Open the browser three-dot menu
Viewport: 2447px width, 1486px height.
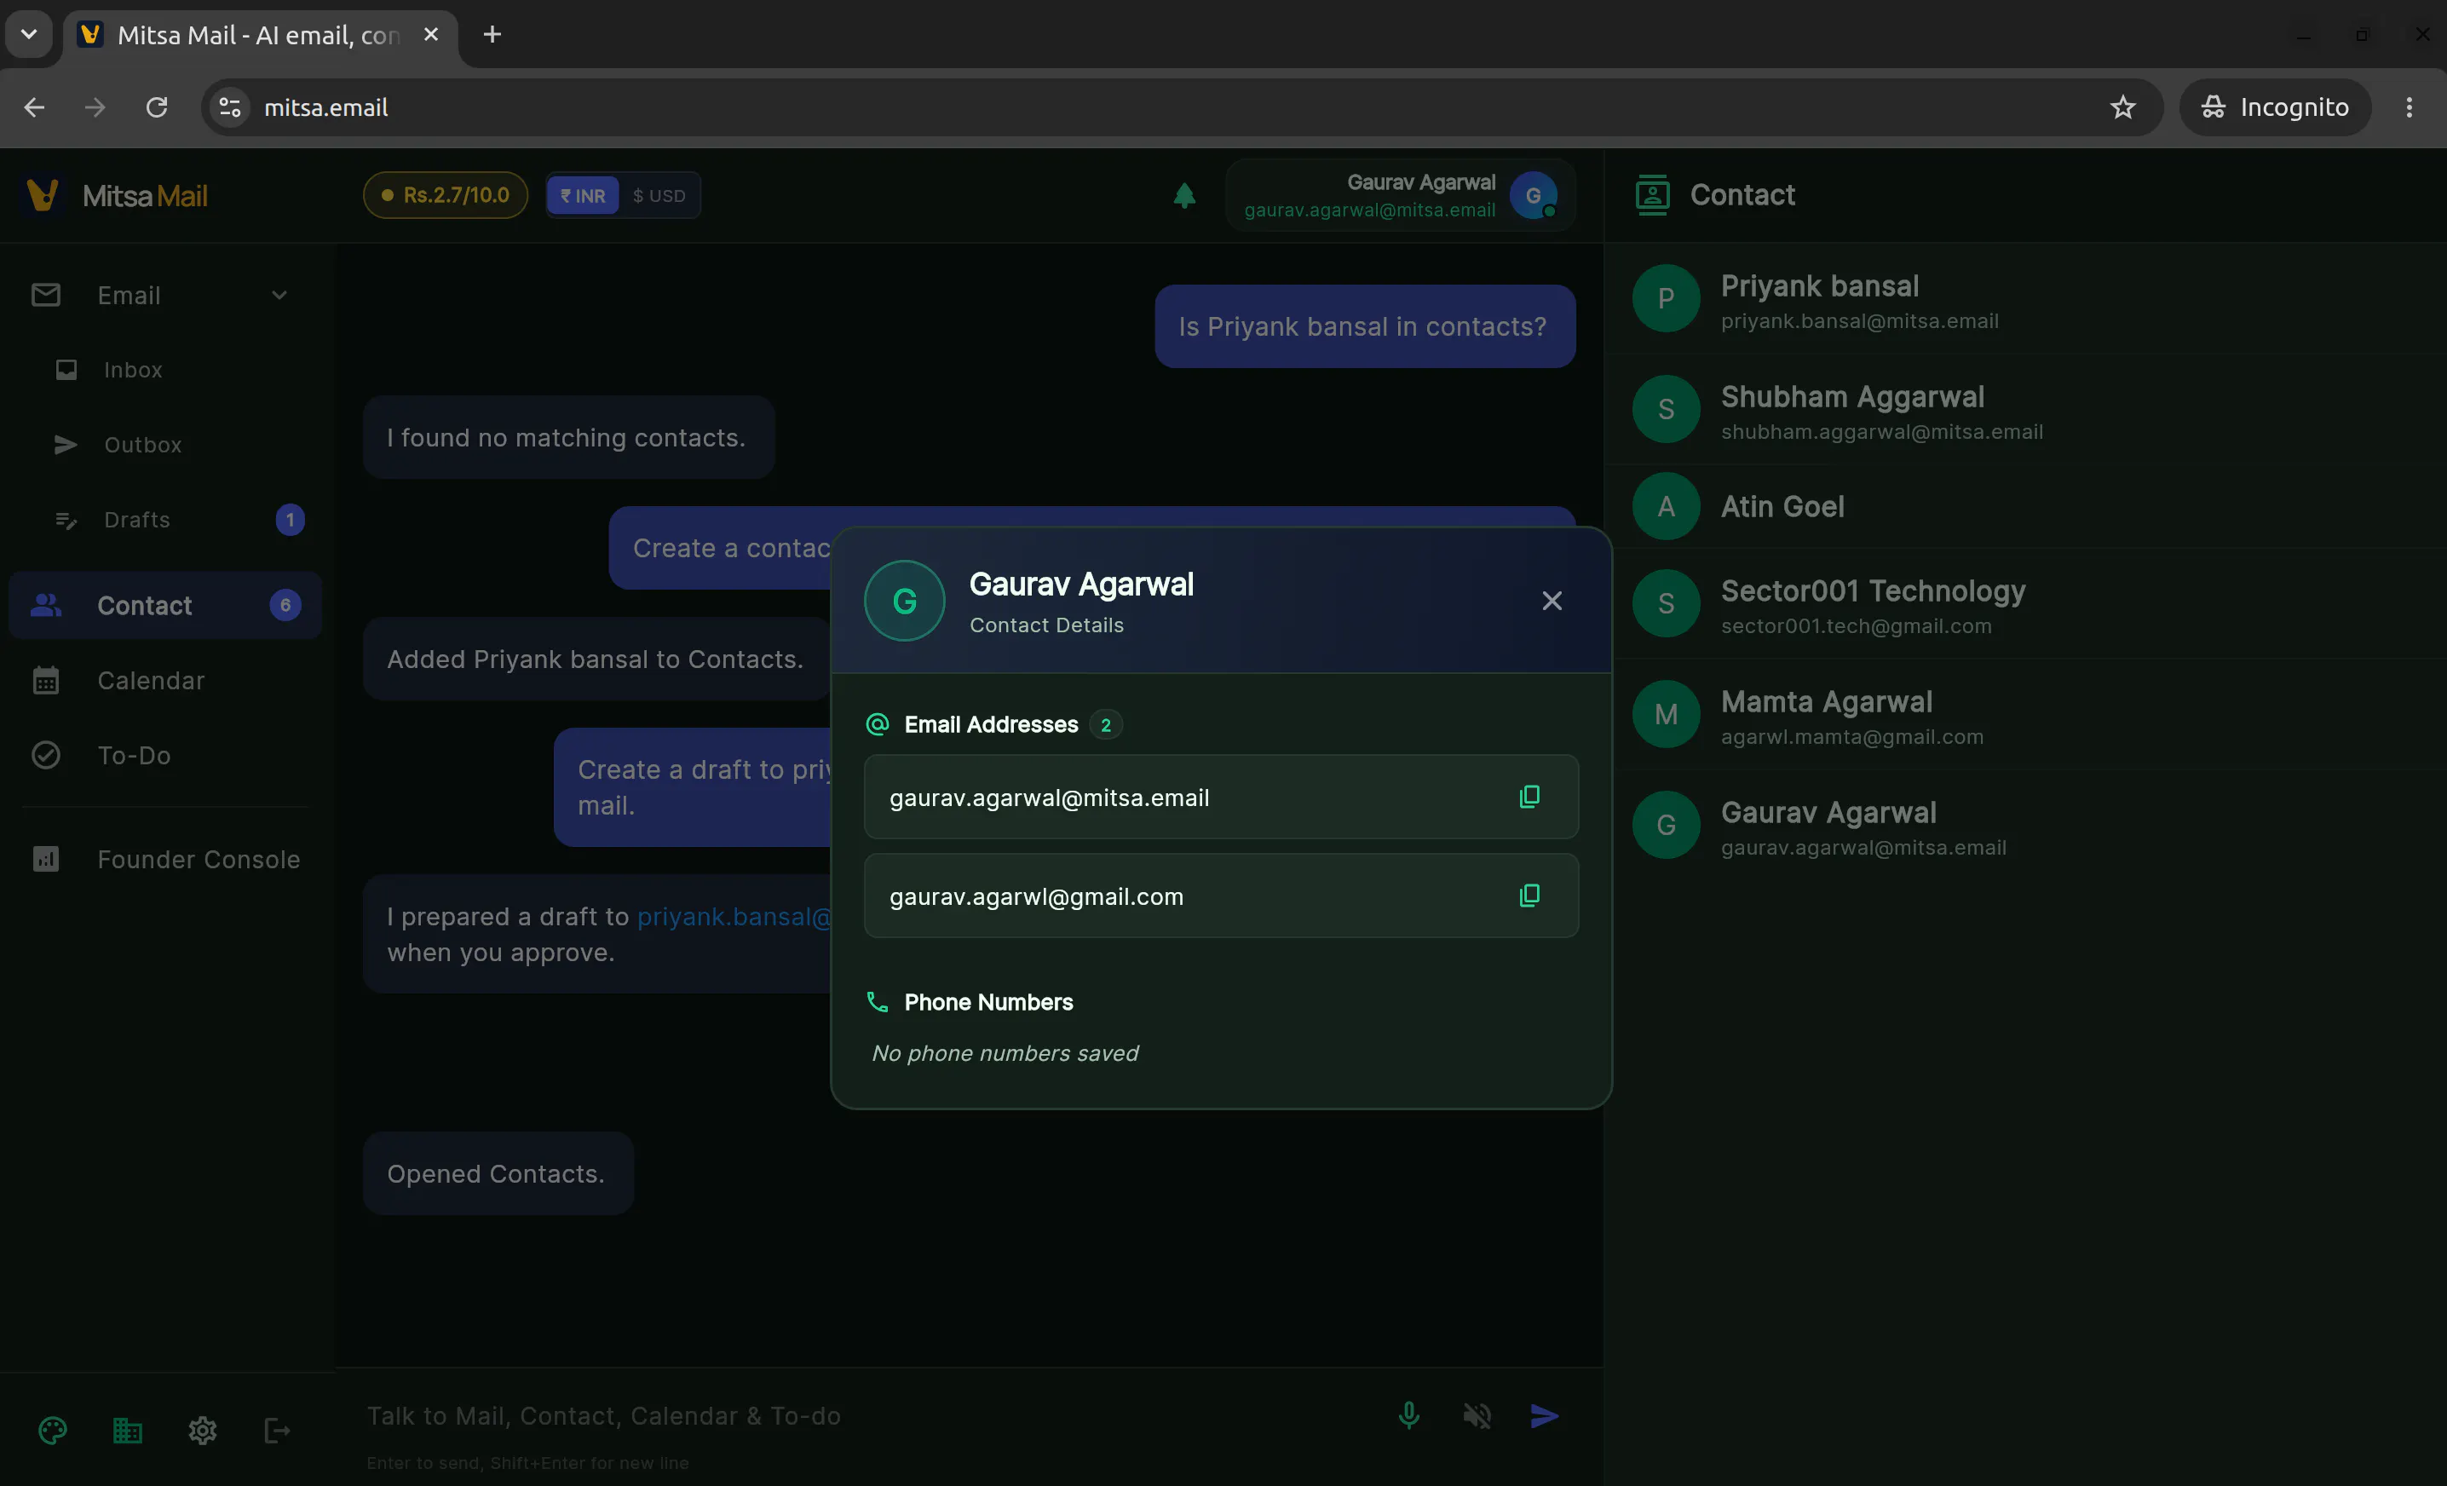[x=2410, y=107]
